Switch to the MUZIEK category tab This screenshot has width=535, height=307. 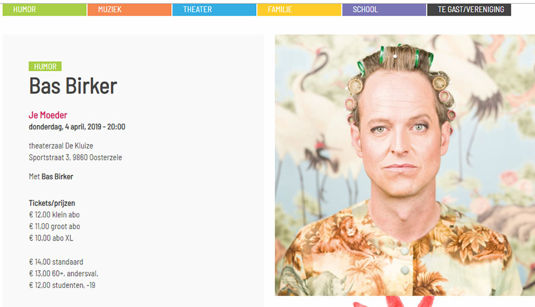pos(130,10)
